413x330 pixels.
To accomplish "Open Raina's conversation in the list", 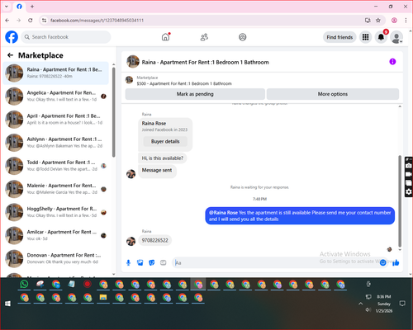I will click(56, 73).
